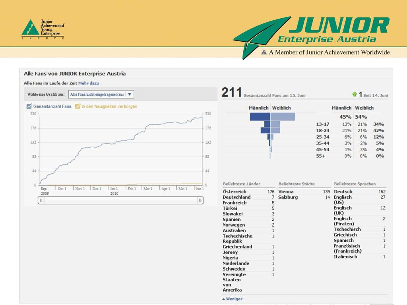Click the 54% female total percentage
The width and height of the screenshot is (407, 305).
361,117
